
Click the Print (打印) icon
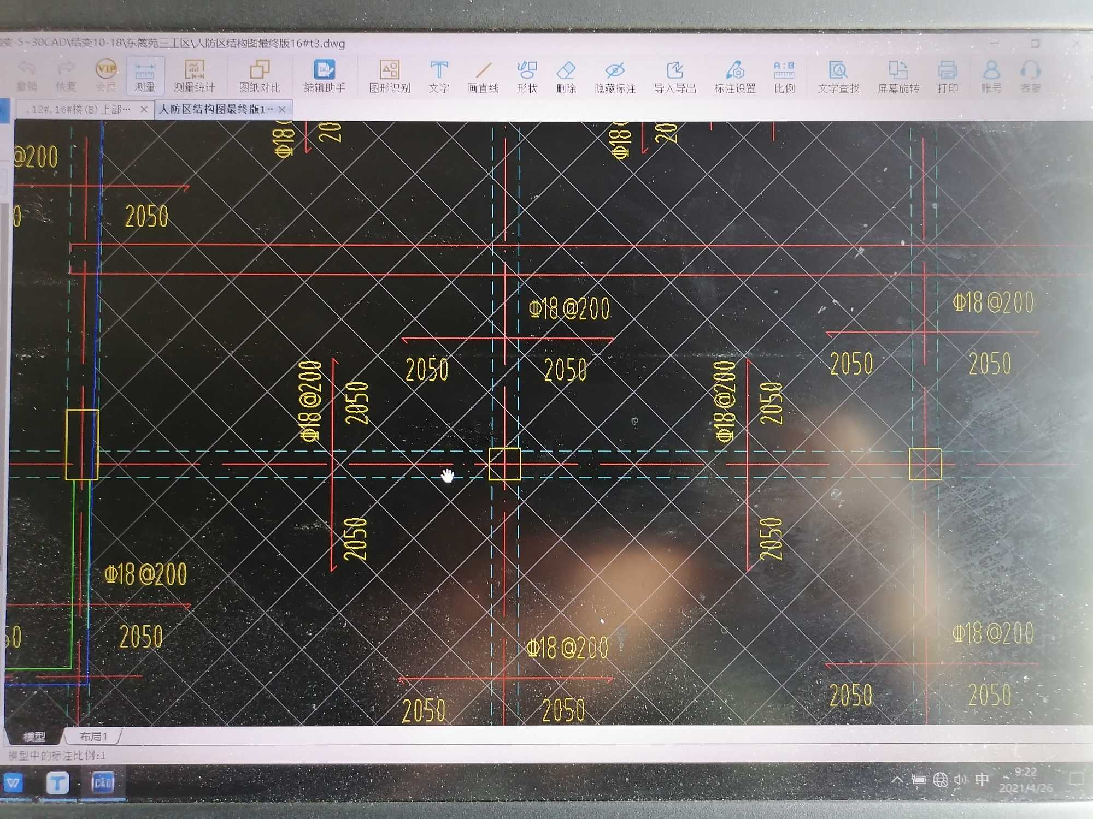pos(948,78)
